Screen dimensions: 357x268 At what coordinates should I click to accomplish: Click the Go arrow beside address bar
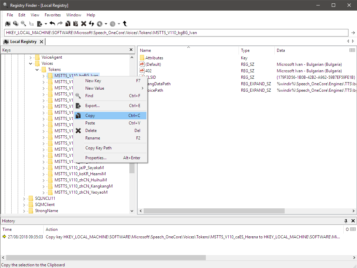[353, 33]
